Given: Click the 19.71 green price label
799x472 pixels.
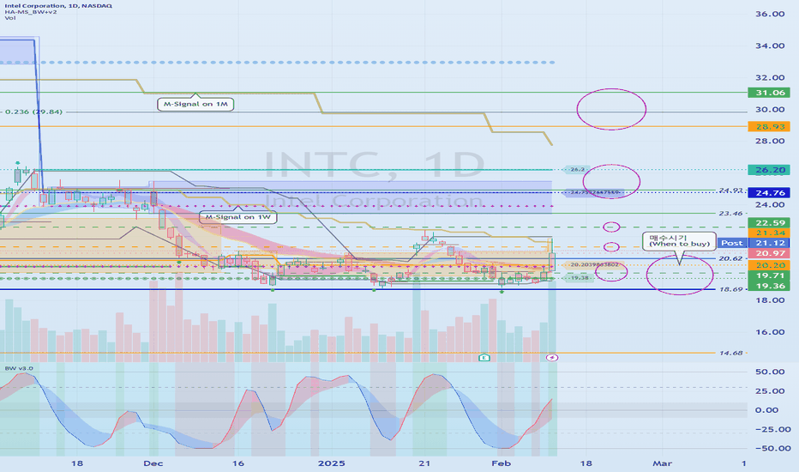Looking at the screenshot, I should click(769, 275).
